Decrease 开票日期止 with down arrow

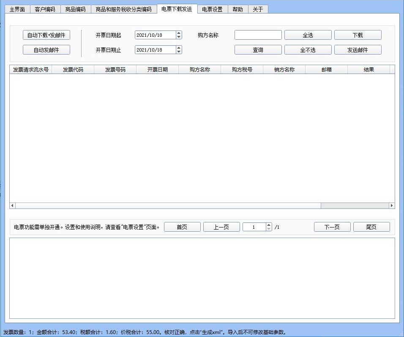[179, 52]
